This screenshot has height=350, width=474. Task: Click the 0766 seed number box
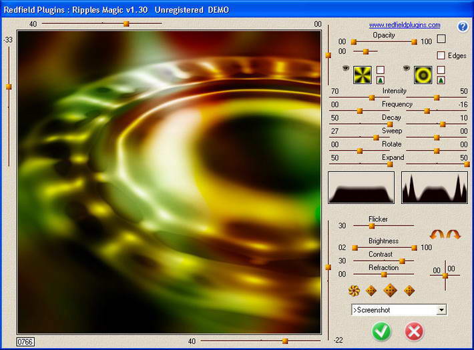point(25,342)
